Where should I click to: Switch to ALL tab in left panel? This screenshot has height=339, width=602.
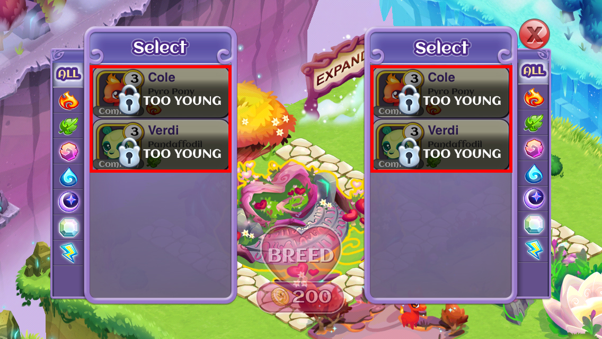(68, 74)
